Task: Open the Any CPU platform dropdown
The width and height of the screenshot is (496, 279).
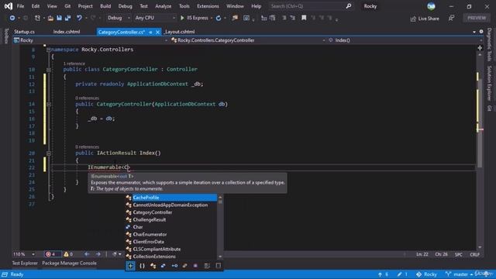Action: click(155, 18)
